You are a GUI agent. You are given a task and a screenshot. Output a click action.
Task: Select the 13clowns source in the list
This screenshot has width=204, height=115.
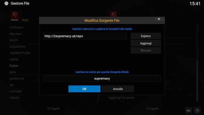tap(16, 27)
